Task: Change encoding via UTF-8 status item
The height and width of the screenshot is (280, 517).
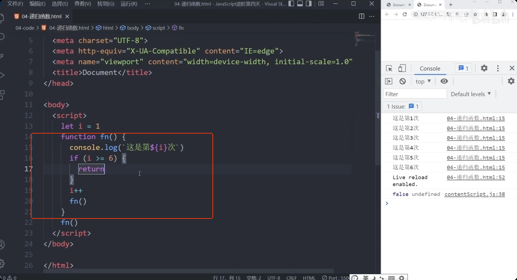Action: click(x=274, y=278)
